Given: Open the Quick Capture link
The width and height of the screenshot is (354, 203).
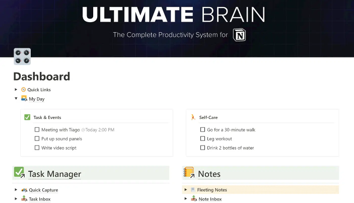Looking at the screenshot, I should (43, 190).
